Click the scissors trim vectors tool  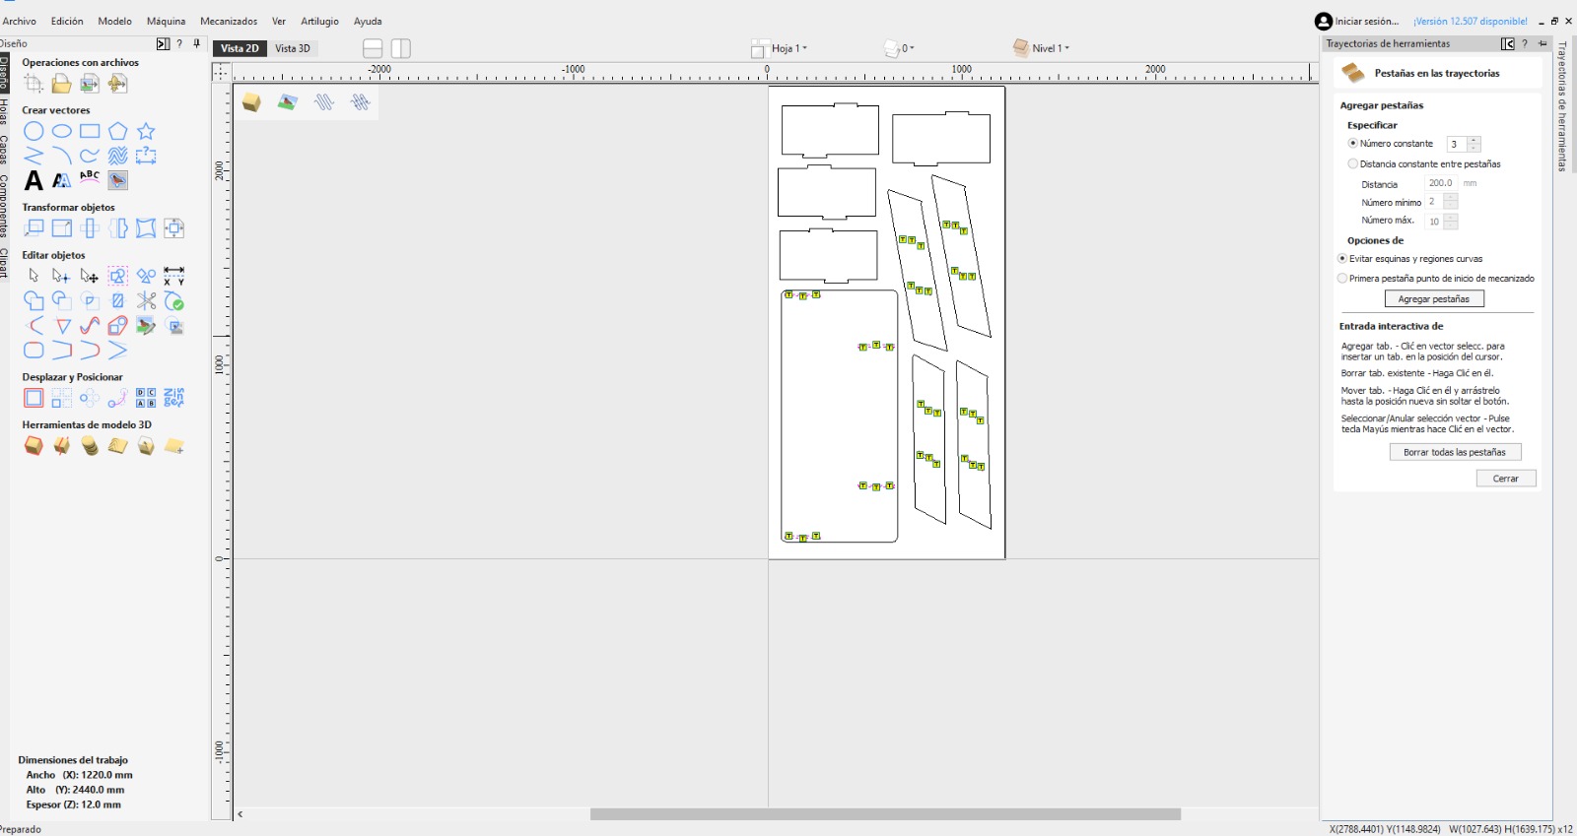pyautogui.click(x=146, y=300)
